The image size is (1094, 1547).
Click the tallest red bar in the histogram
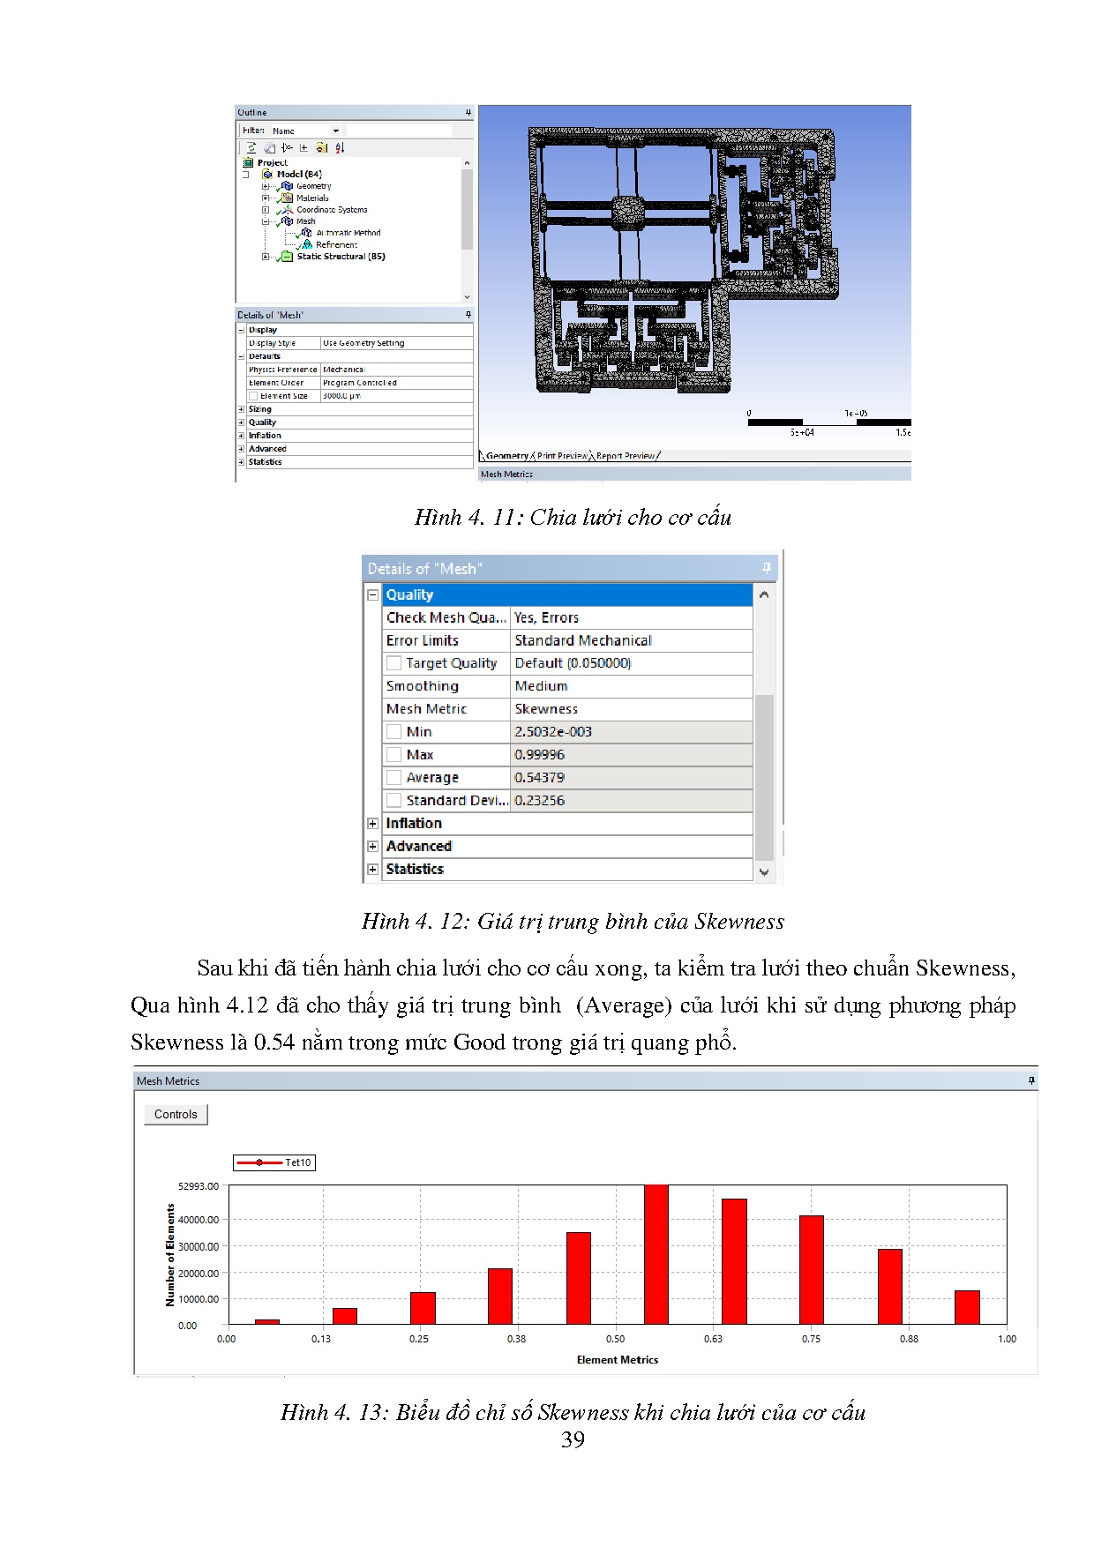pos(656,1253)
